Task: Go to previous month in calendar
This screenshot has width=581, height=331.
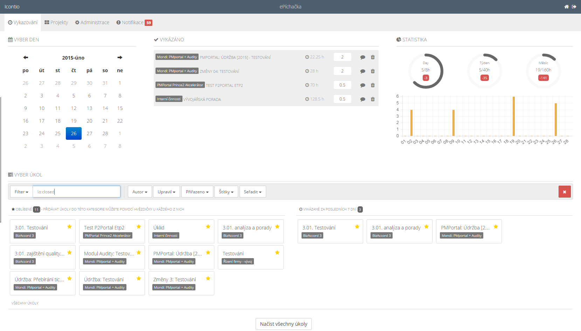Action: (x=26, y=57)
